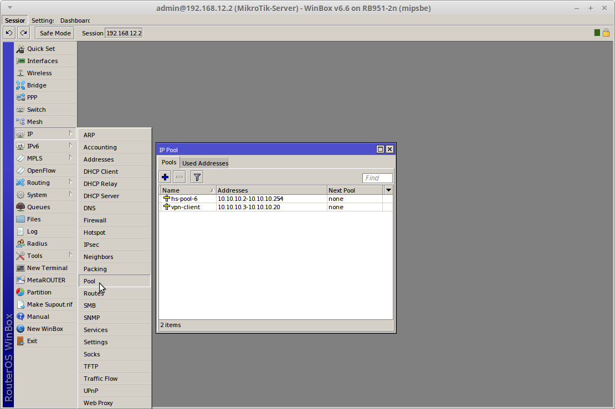
Task: Open MetaROUTER in the sidebar
Action: (45, 279)
